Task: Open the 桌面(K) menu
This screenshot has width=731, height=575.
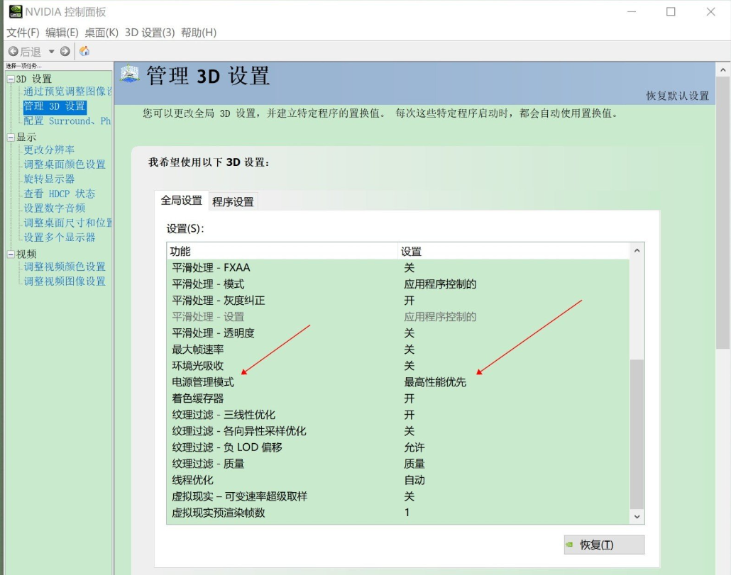Action: click(101, 33)
